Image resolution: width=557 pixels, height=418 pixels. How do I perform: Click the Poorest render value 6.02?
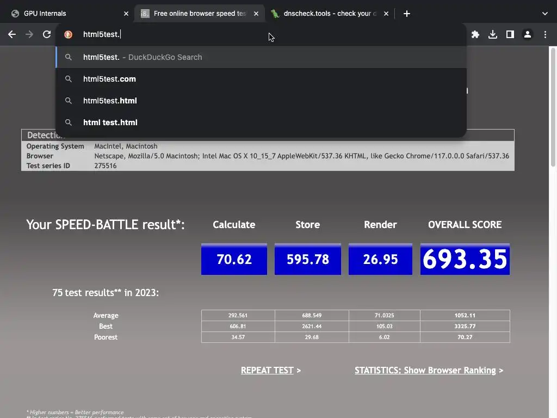(x=385, y=337)
